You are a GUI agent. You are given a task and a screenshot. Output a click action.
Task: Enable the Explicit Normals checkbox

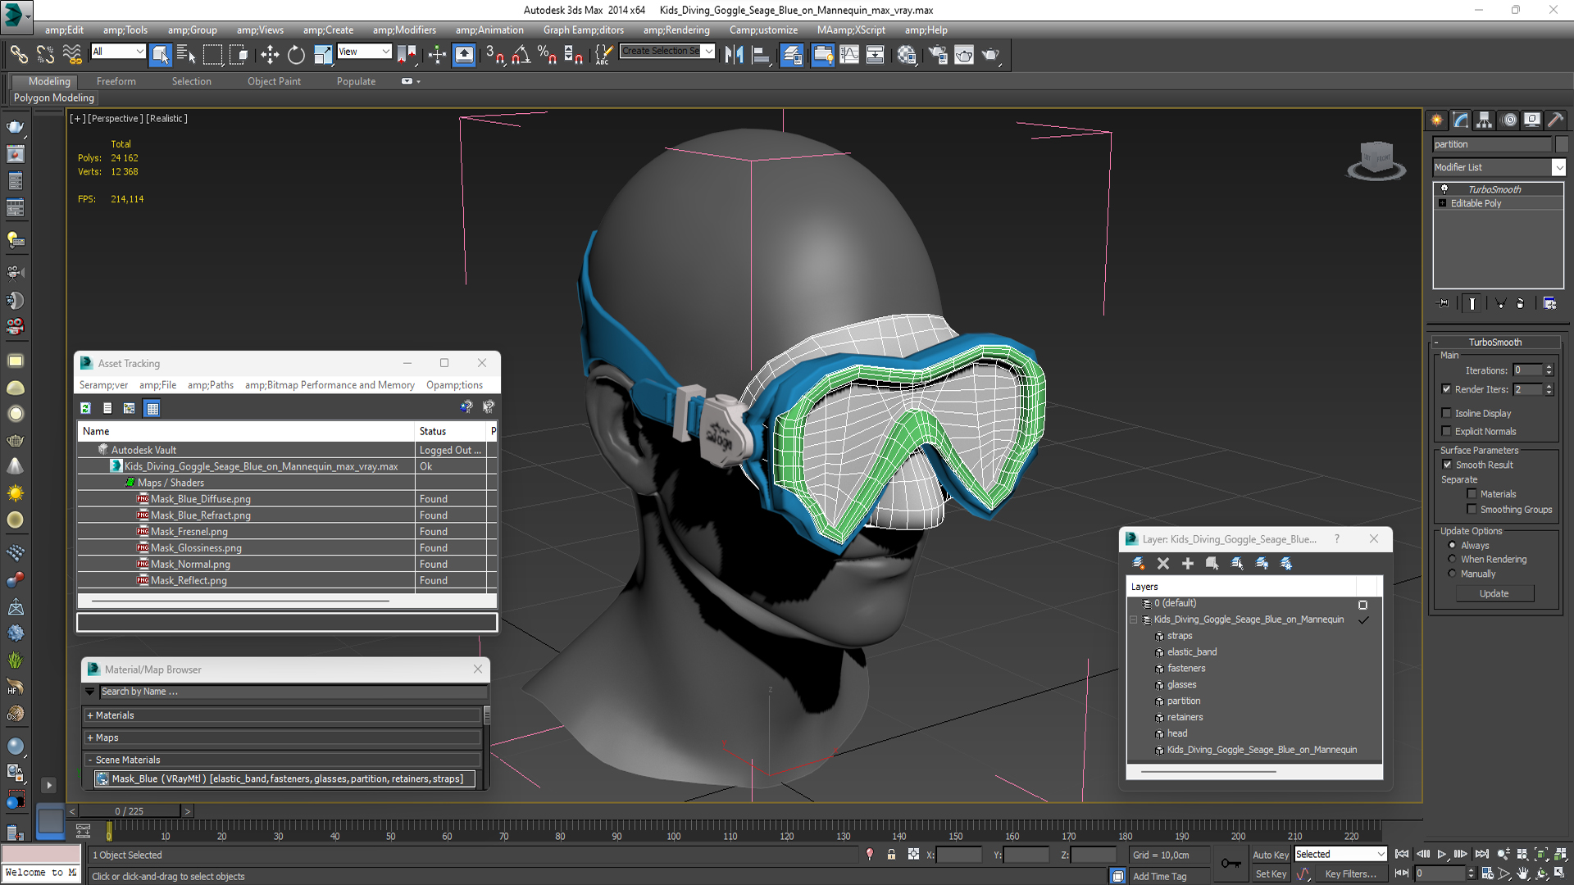(1446, 431)
